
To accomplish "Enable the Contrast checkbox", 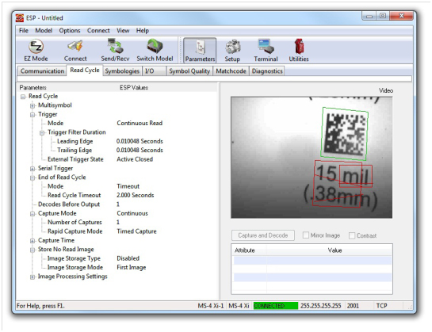I will (x=352, y=235).
